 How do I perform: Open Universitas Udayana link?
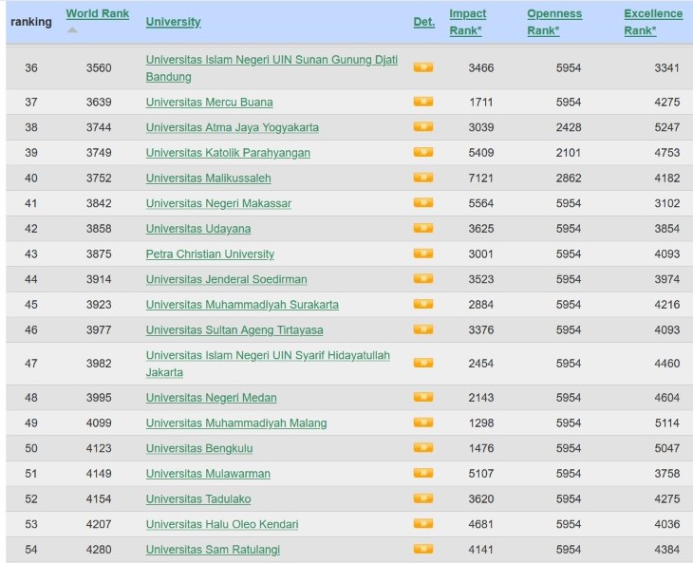pyautogui.click(x=198, y=229)
